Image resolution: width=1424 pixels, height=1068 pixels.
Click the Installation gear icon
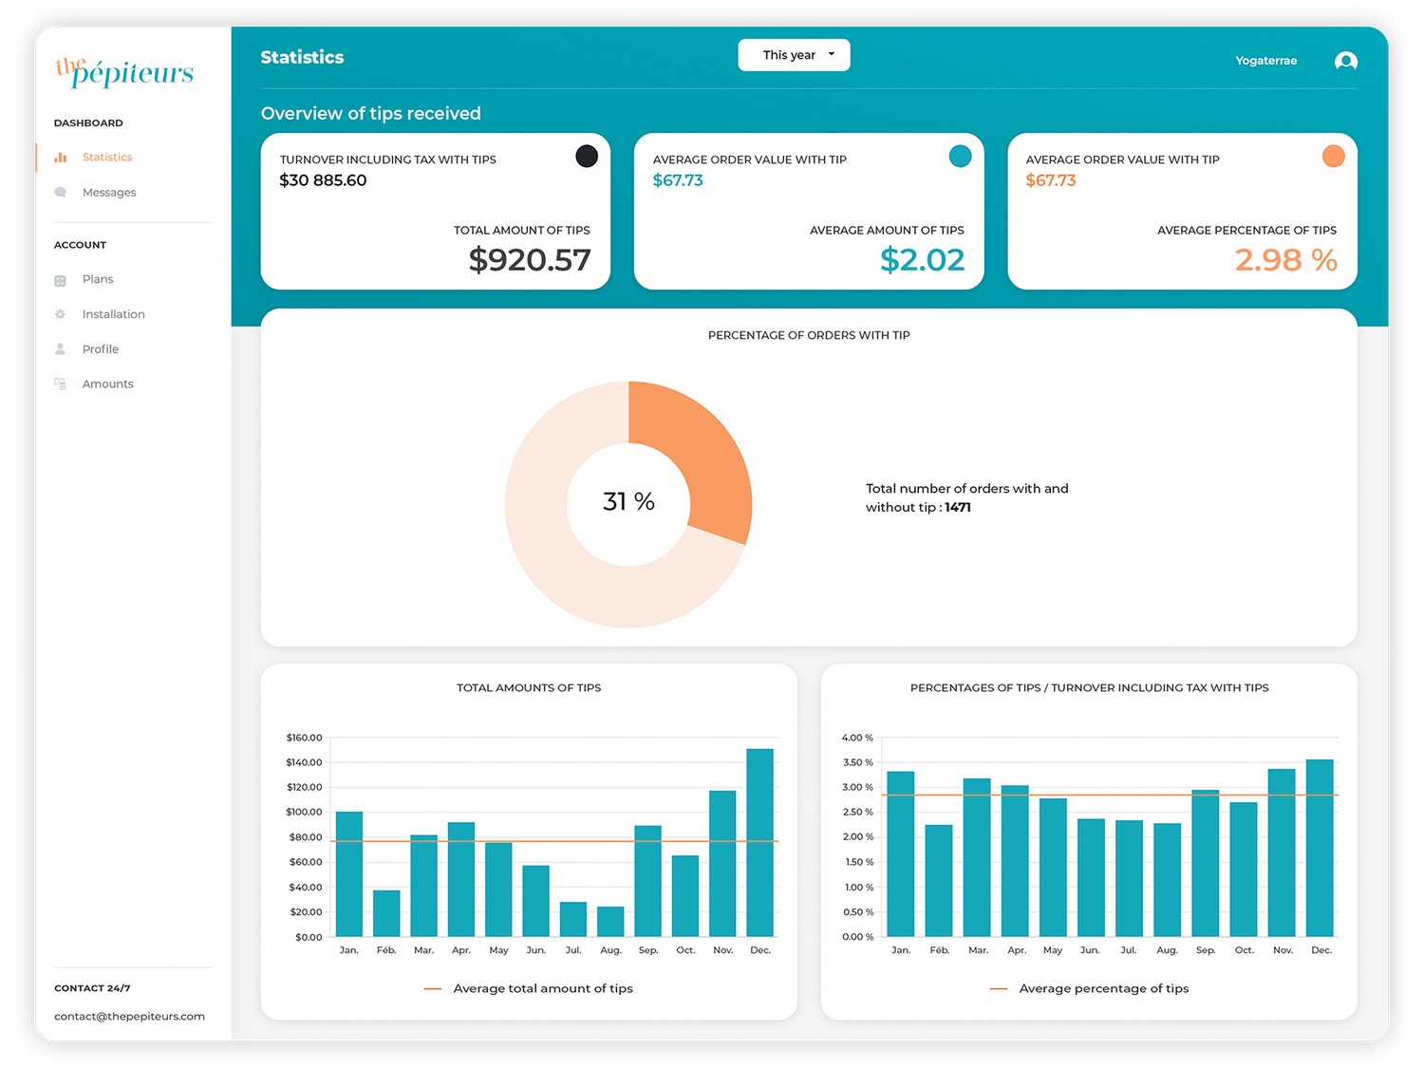click(x=61, y=314)
